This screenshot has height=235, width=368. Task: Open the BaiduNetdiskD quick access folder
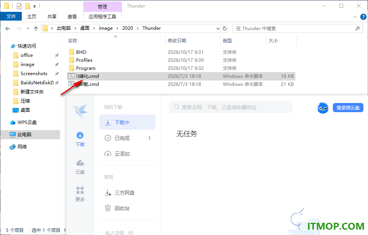[x=37, y=82]
